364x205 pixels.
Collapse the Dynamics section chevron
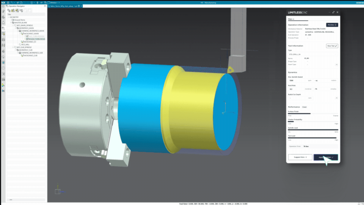point(337,98)
